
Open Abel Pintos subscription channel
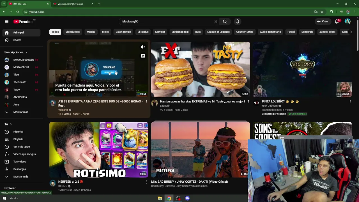pos(22,97)
